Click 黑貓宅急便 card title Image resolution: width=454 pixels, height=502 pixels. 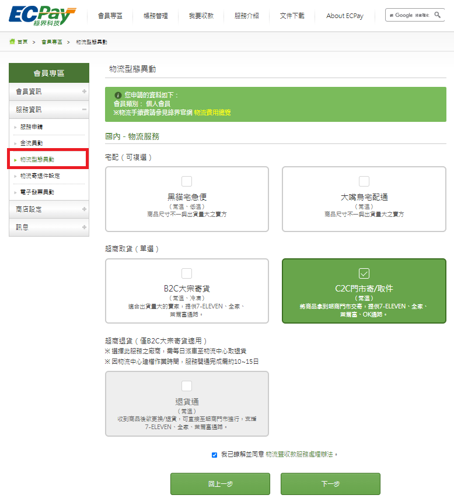187,197
